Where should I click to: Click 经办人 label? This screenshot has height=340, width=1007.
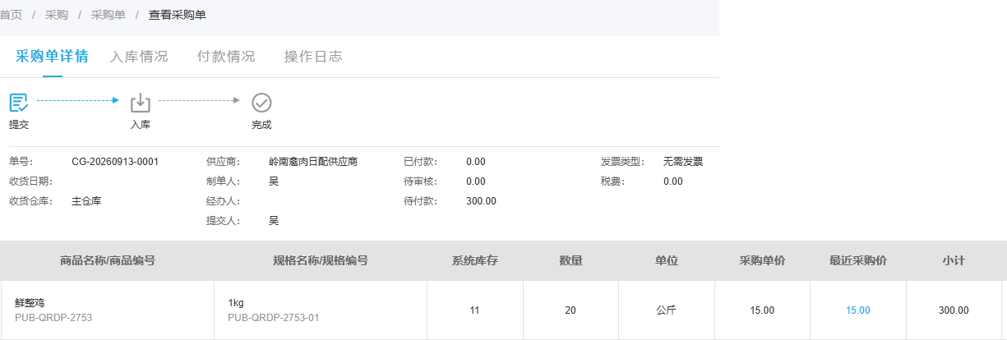[224, 201]
